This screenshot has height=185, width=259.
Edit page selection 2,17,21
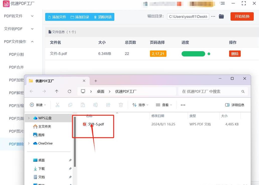(158, 54)
